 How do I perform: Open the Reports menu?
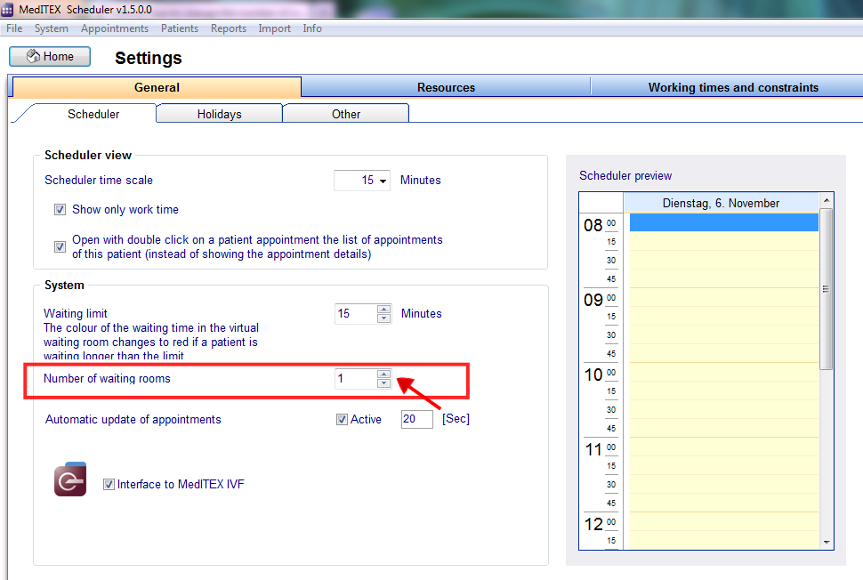[x=229, y=28]
